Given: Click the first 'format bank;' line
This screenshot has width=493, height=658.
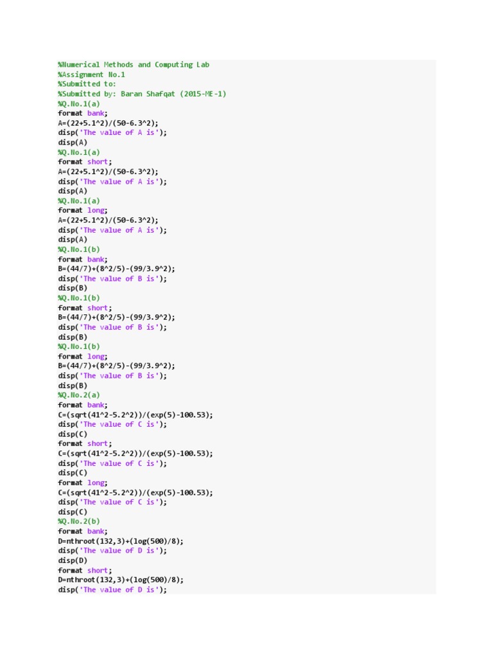Looking at the screenshot, I should [x=83, y=113].
